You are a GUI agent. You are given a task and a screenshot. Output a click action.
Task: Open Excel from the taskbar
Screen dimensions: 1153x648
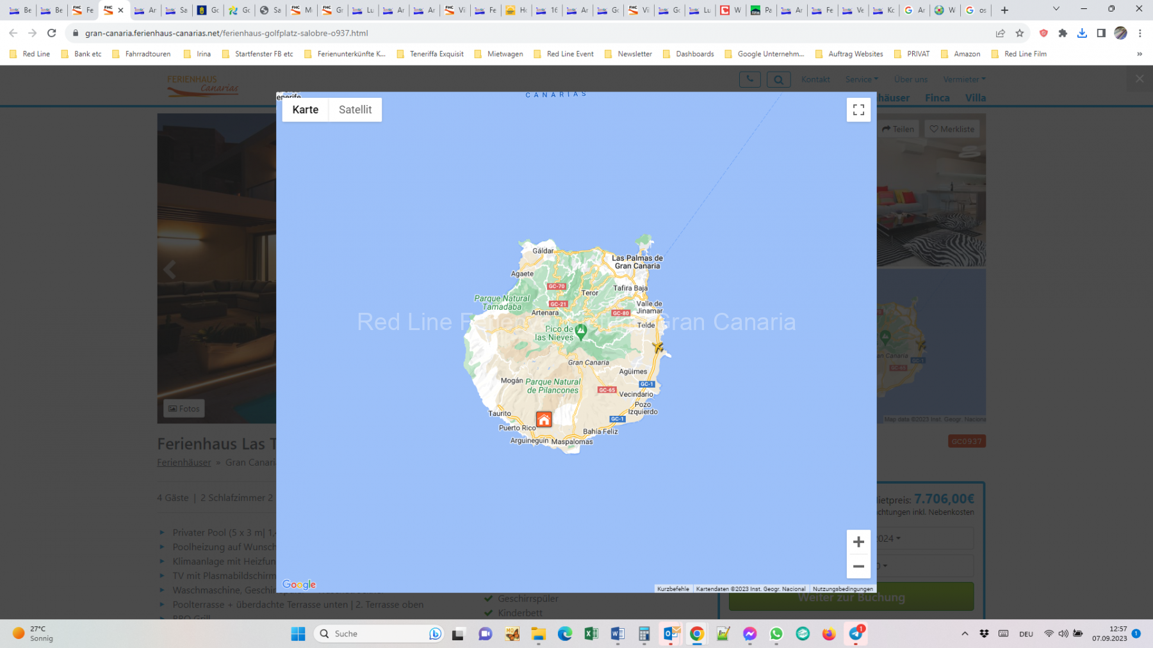click(591, 633)
